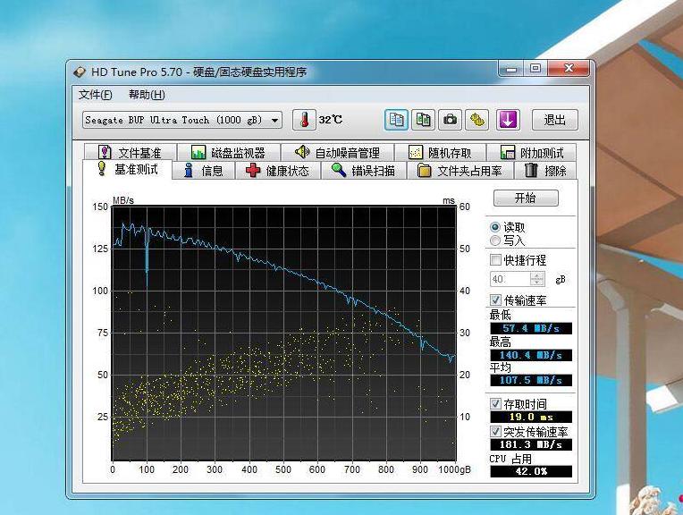The width and height of the screenshot is (683, 515).
Task: Toggle the 传输速率 checkbox
Action: pos(495,300)
